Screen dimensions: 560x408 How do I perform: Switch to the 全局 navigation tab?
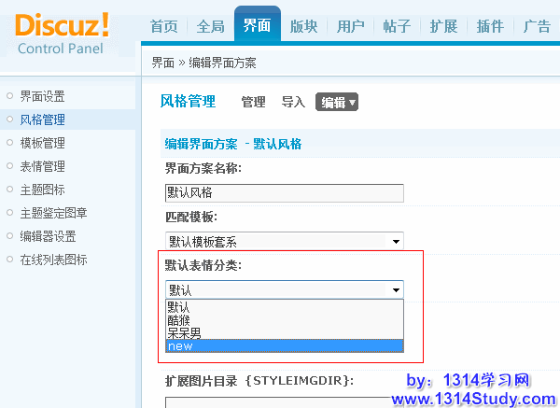pyautogui.click(x=210, y=26)
